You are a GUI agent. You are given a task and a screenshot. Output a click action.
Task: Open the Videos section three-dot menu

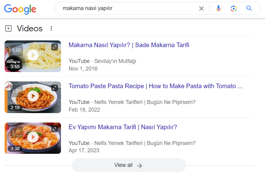pos(51,29)
